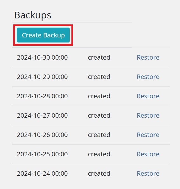Restore the 2024-10-29 backup

coord(148,77)
